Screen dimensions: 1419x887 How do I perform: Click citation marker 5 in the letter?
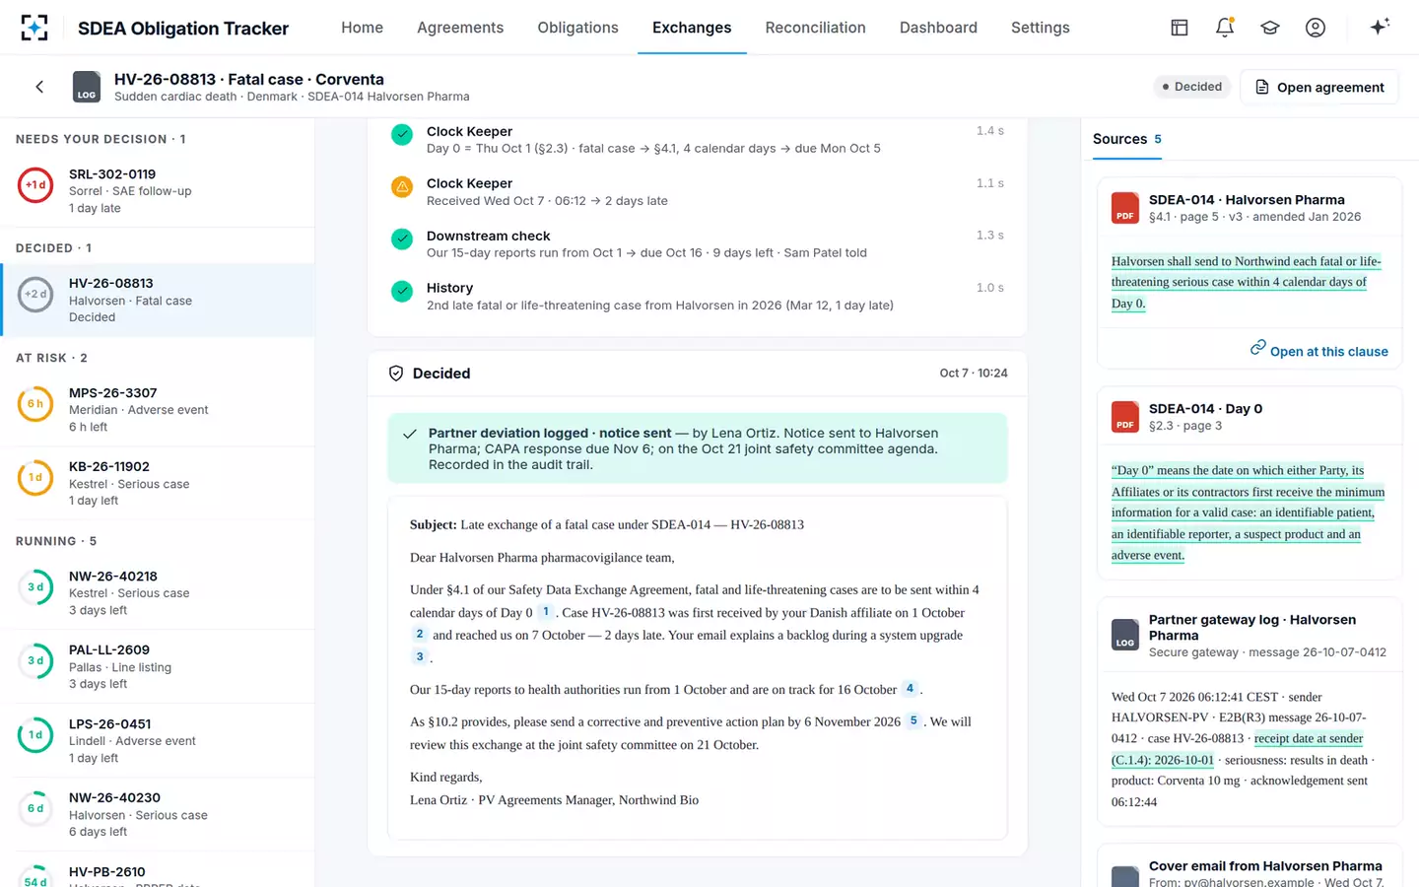pyautogui.click(x=913, y=721)
